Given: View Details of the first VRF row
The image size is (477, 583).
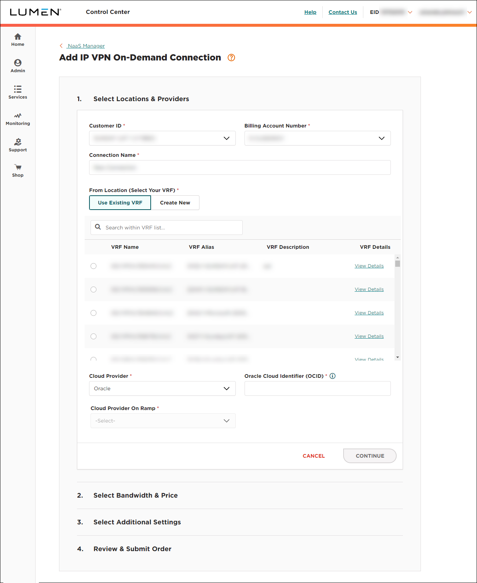Looking at the screenshot, I should (369, 266).
